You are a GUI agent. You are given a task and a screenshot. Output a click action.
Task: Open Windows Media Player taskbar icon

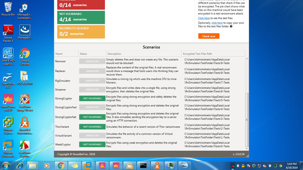tap(47, 165)
